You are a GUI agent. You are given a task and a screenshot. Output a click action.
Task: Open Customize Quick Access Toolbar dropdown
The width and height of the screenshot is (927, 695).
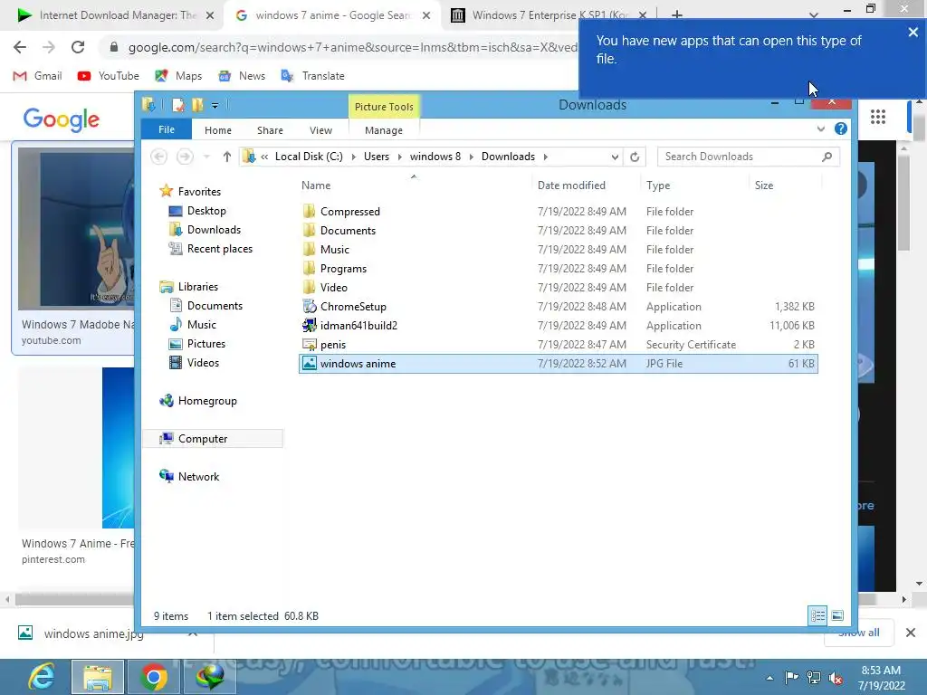coord(215,106)
